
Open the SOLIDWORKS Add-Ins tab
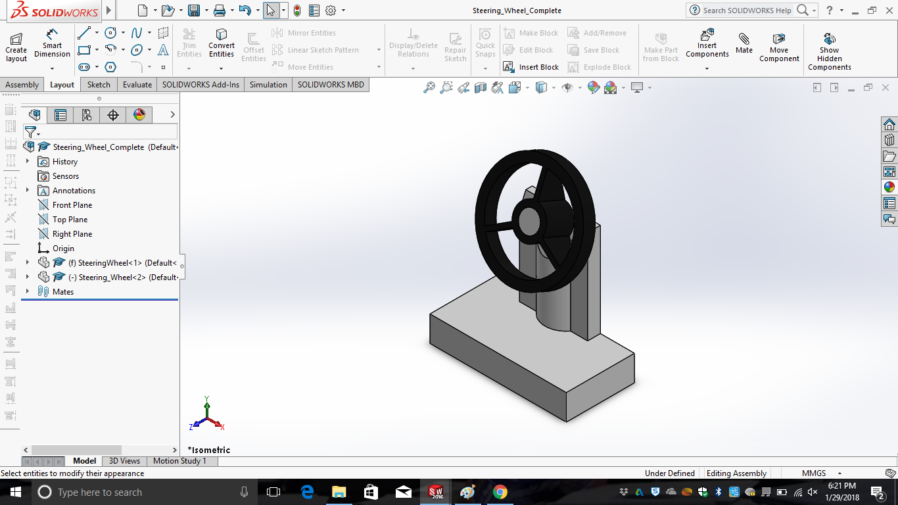click(x=201, y=85)
